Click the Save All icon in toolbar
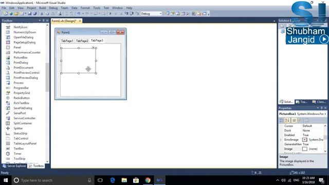The width and height of the screenshot is (329, 185). pyautogui.click(x=35, y=14)
